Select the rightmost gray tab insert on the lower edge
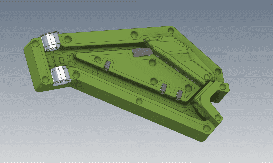273x163 pixels. 179,94
